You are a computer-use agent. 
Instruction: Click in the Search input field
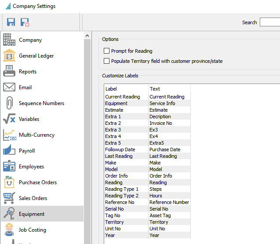coord(269,22)
